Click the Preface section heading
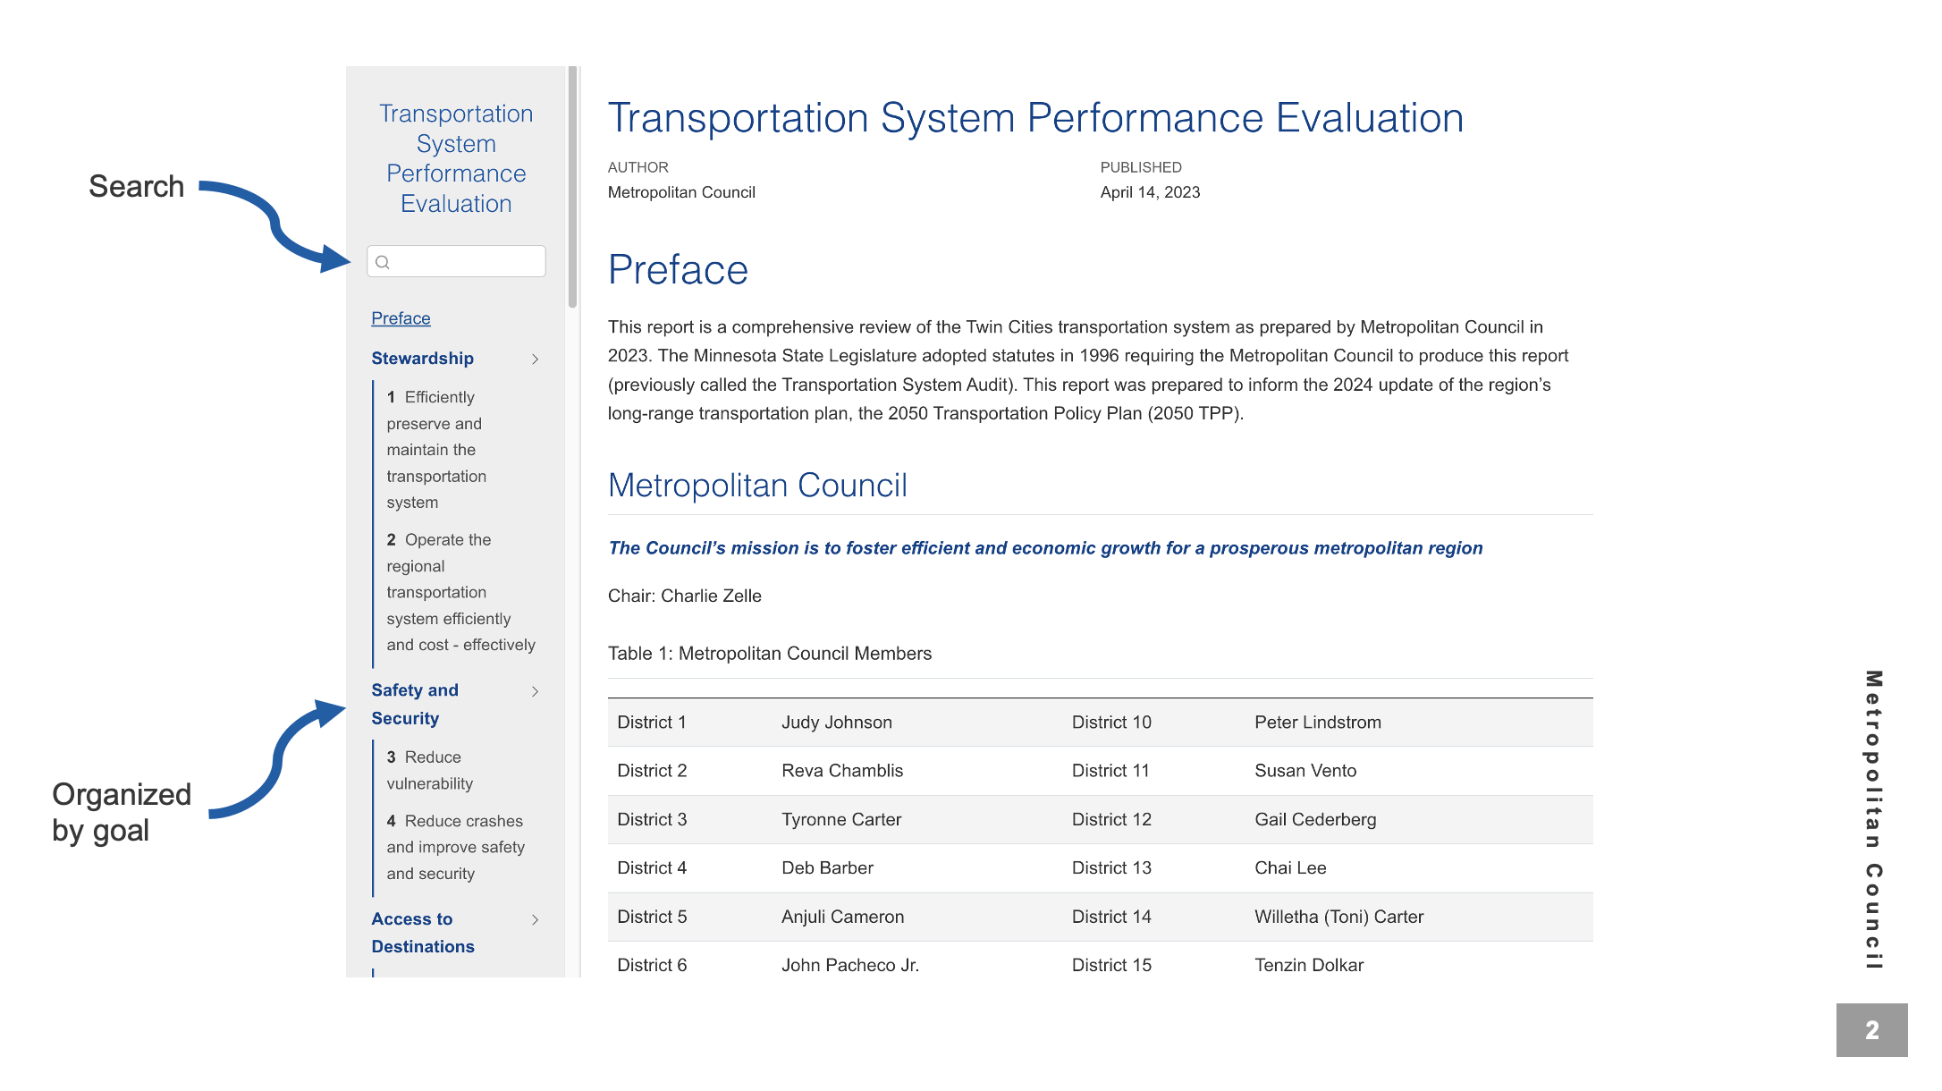This screenshot has width=1942, height=1091. 678,270
